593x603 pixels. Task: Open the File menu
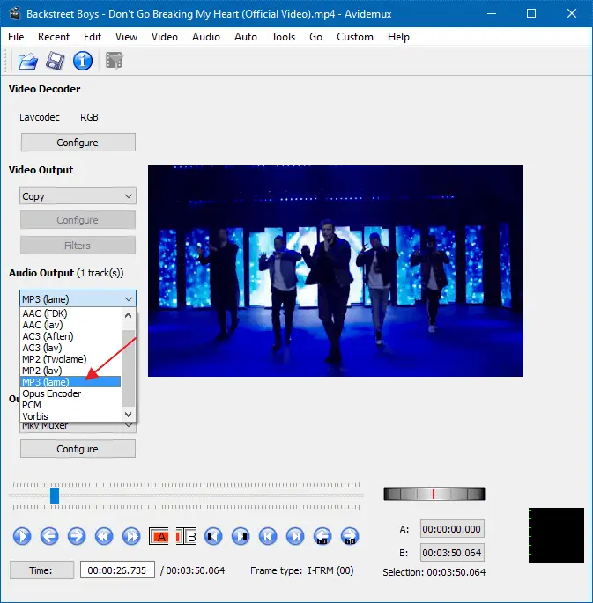pos(16,37)
